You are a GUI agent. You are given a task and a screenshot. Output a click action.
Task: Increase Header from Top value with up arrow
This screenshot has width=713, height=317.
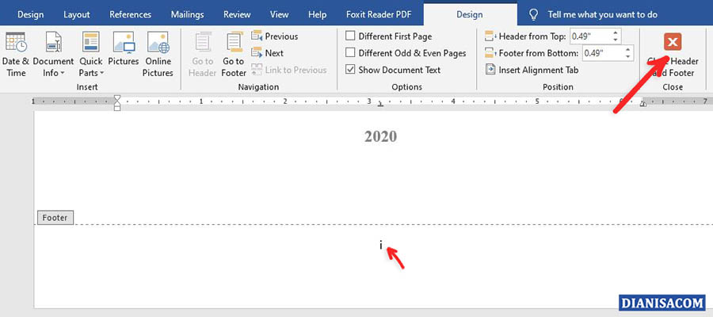[617, 32]
